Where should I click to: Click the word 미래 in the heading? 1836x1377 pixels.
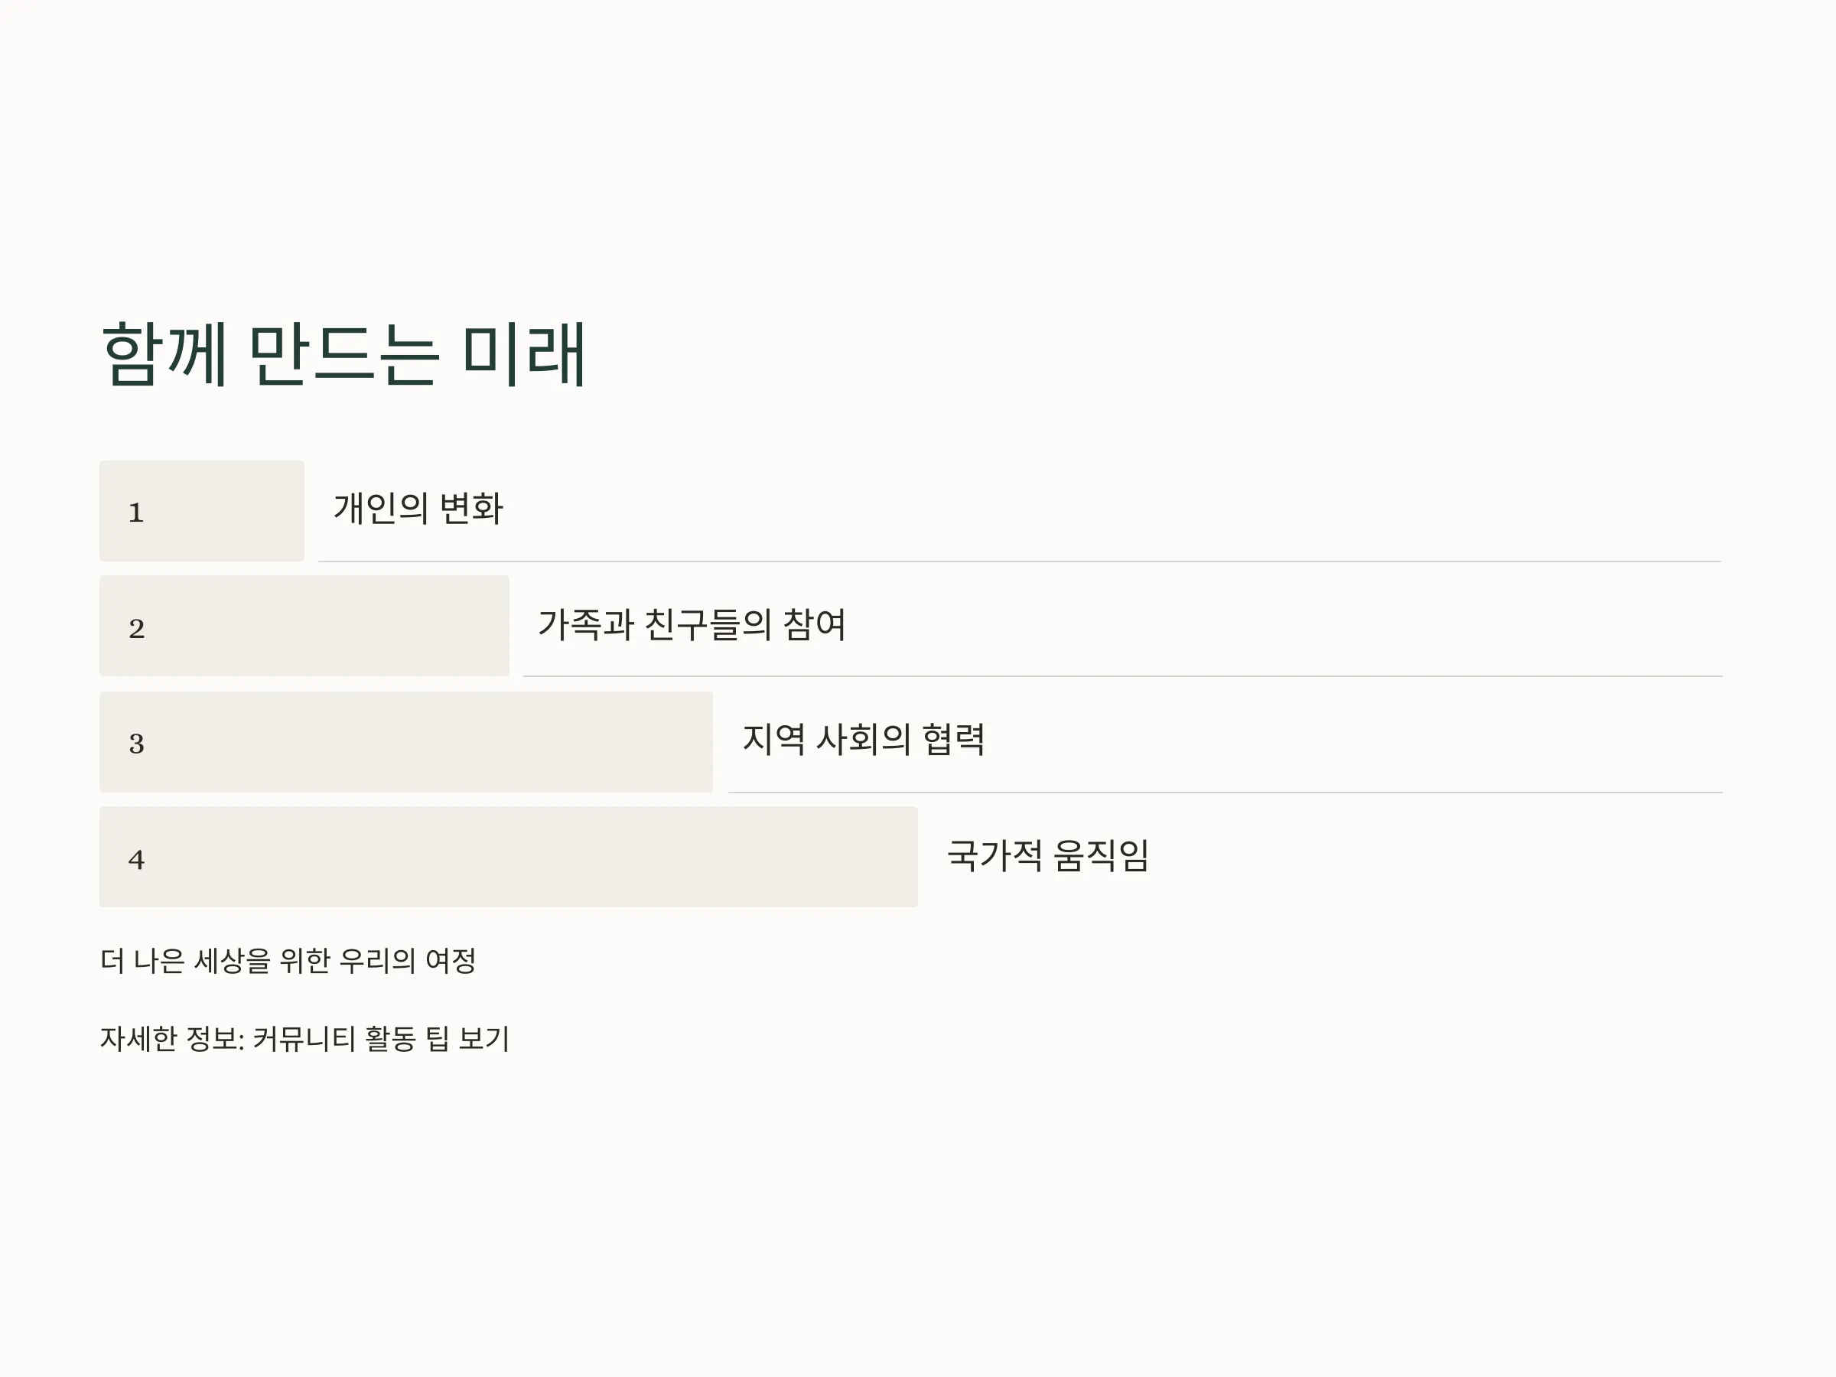click(x=524, y=354)
